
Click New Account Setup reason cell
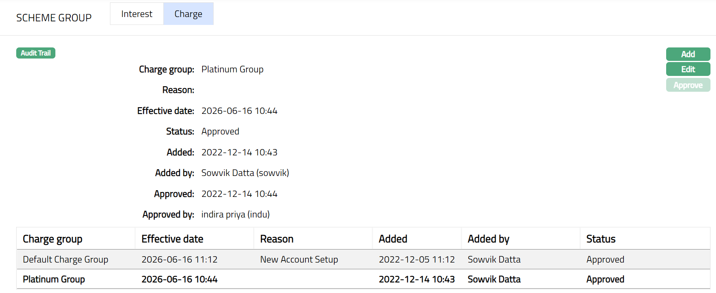click(299, 259)
